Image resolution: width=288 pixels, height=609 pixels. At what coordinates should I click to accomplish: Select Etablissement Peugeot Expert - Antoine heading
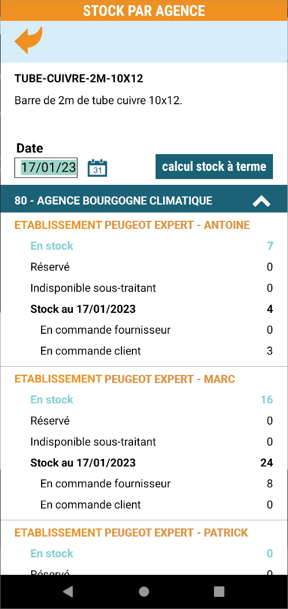click(132, 225)
